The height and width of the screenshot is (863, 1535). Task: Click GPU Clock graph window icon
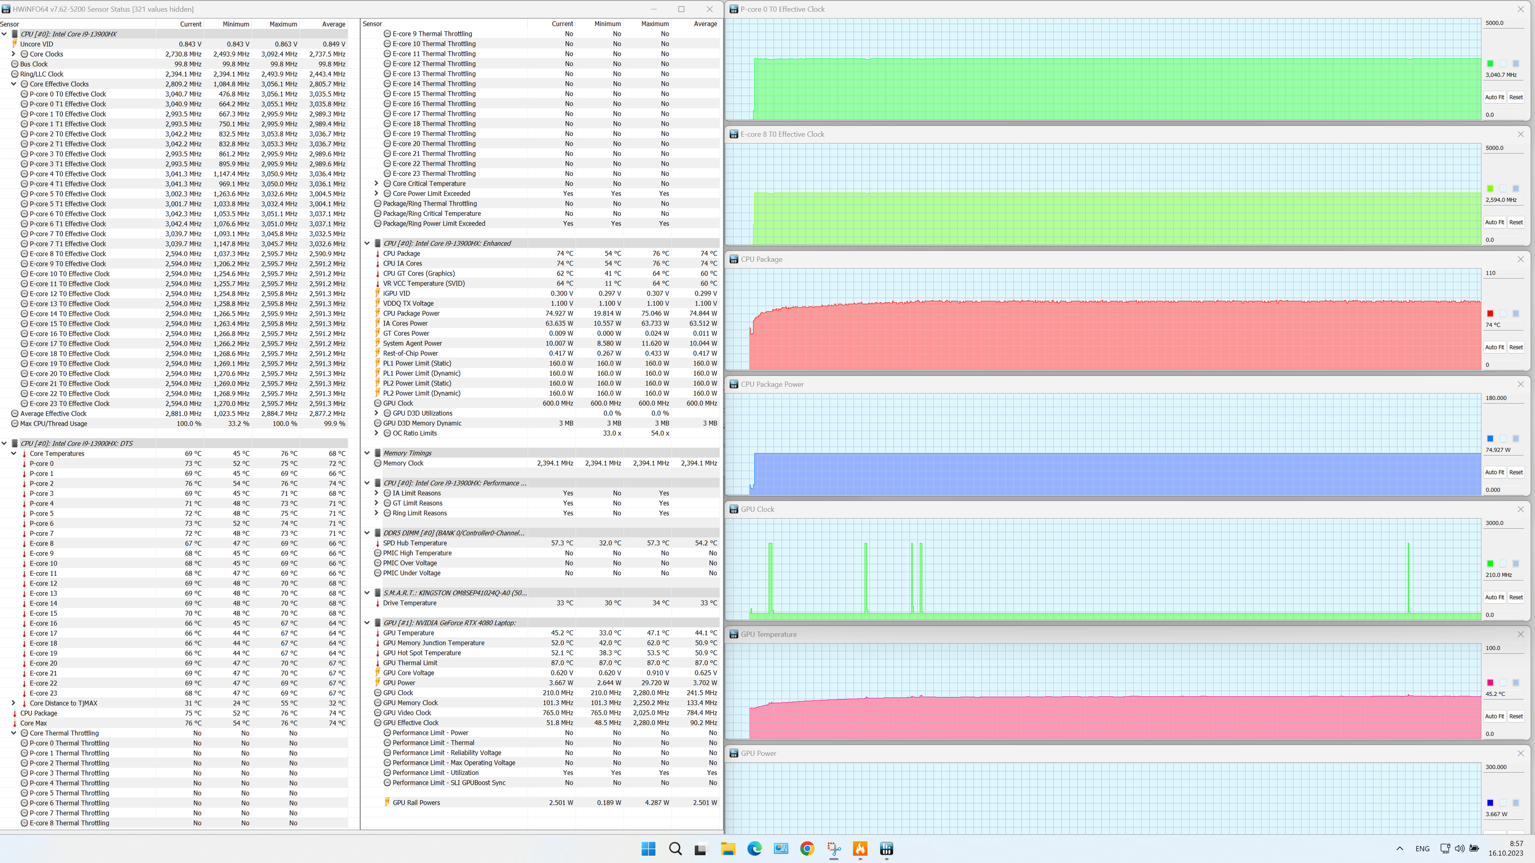click(734, 509)
